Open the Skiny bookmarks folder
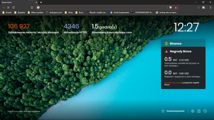Screen dimensions: 214x120 (x=69, y=12)
